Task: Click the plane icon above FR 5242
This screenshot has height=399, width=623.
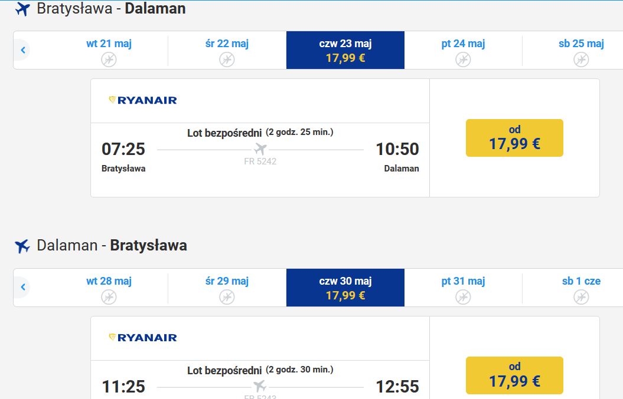Action: [260, 149]
